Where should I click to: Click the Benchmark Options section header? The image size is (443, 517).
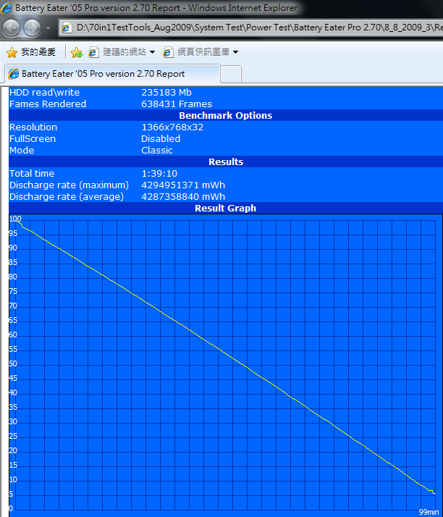pyautogui.click(x=225, y=116)
